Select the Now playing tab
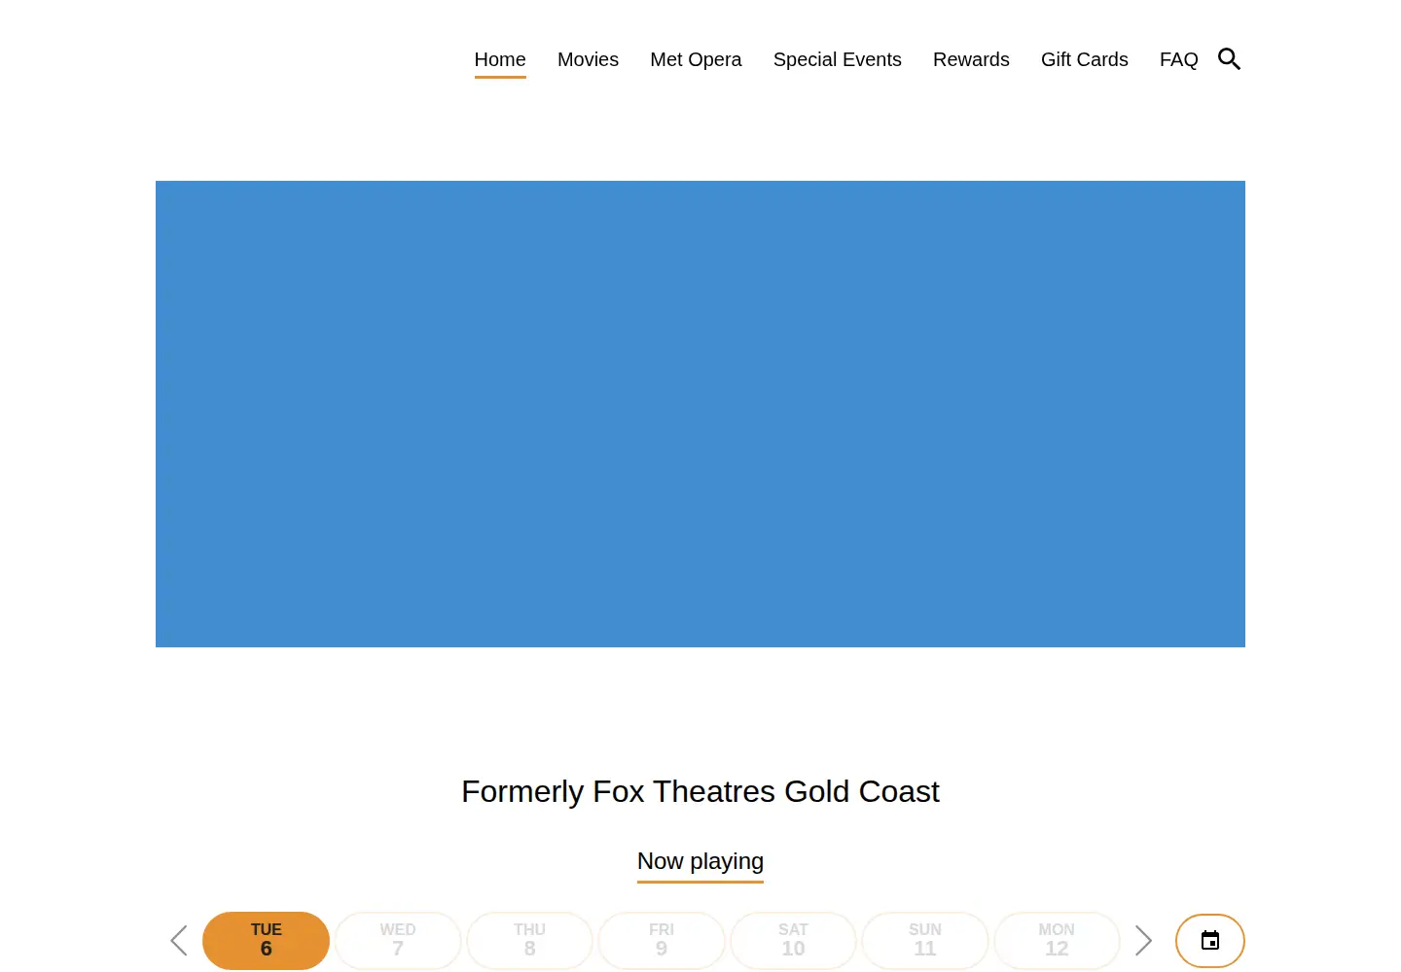This screenshot has height=972, width=1401. click(700, 861)
